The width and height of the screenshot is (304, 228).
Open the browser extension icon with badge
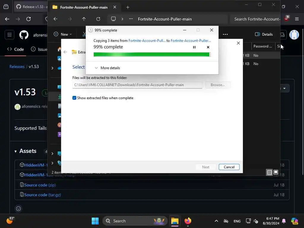point(286,18)
